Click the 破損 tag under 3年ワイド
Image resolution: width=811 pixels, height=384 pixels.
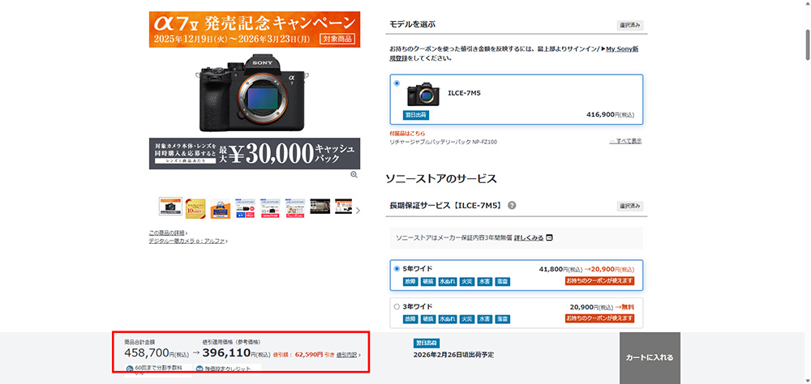click(x=428, y=319)
